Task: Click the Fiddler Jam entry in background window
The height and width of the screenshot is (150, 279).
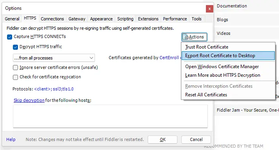Action: pyautogui.click(x=248, y=110)
